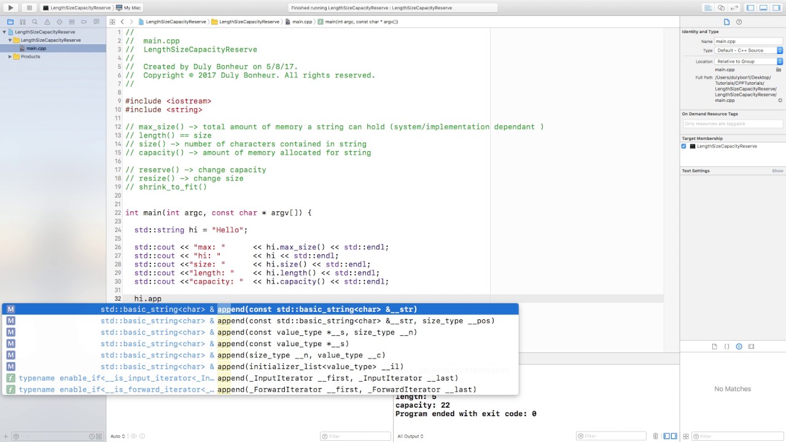786x442 pixels.
Task: Open the Location dropdown Relative to Group
Action: coord(749,61)
